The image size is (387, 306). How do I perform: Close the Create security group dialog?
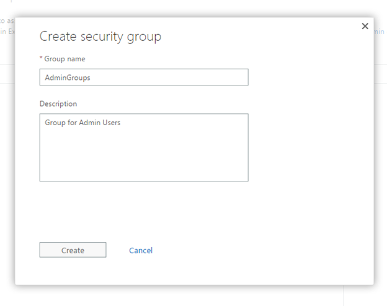click(x=365, y=26)
